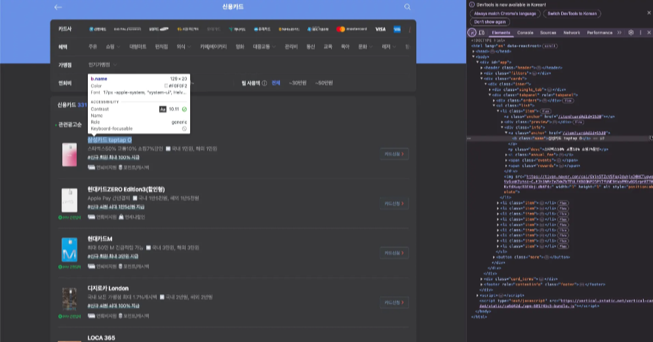This screenshot has height=342, width=653.
Task: Dismiss the DevTools language infobar X
Action: [649, 13]
